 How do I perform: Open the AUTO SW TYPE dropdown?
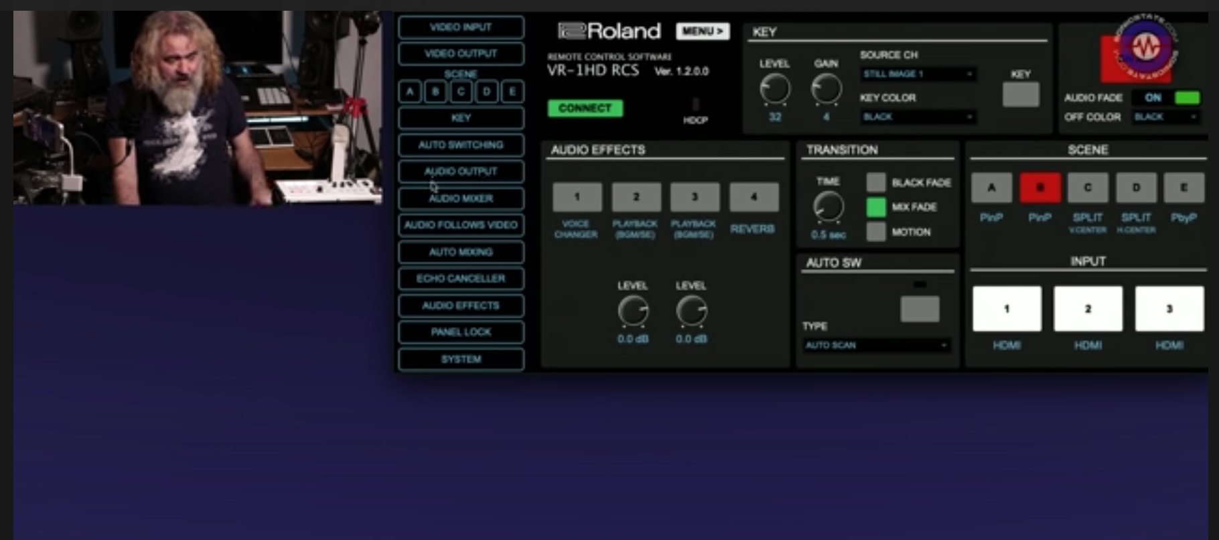pyautogui.click(x=876, y=345)
